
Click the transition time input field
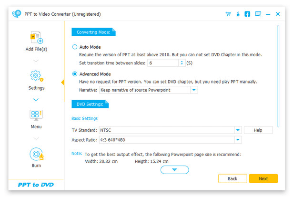162,63
